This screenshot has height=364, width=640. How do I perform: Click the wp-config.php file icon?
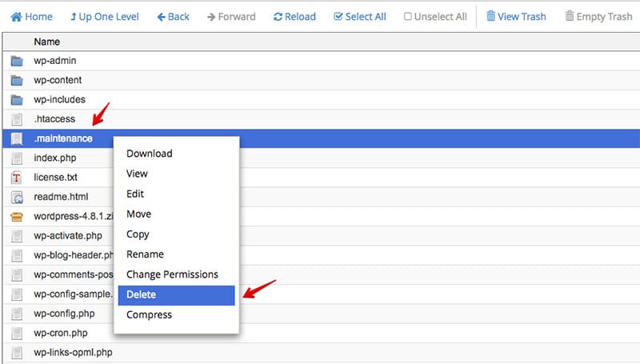[x=17, y=314]
